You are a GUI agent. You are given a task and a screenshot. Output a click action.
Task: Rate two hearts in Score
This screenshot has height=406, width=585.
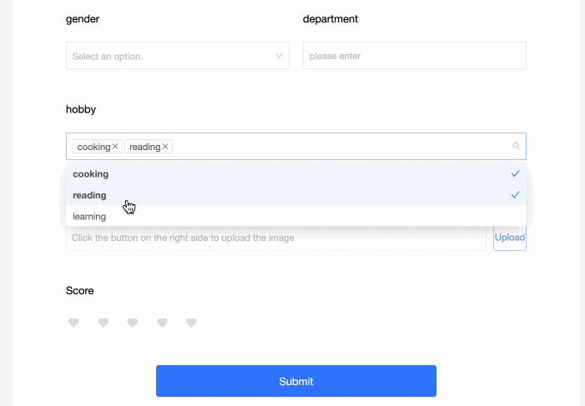pyautogui.click(x=103, y=323)
